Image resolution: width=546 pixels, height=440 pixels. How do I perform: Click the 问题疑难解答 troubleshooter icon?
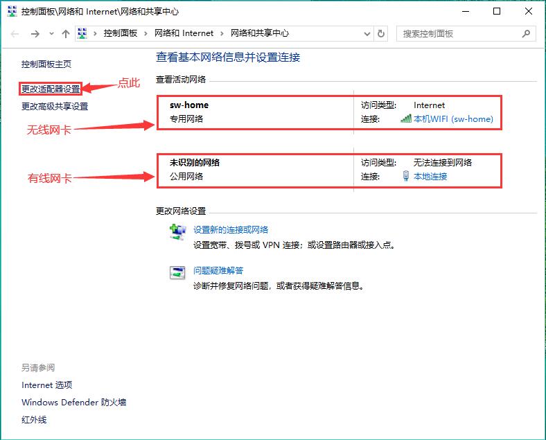click(177, 272)
